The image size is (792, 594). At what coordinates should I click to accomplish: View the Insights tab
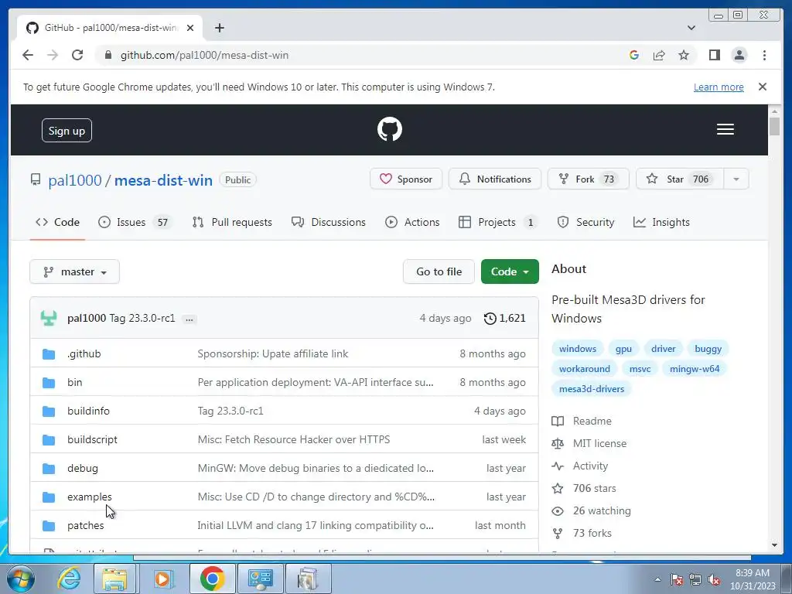[662, 222]
